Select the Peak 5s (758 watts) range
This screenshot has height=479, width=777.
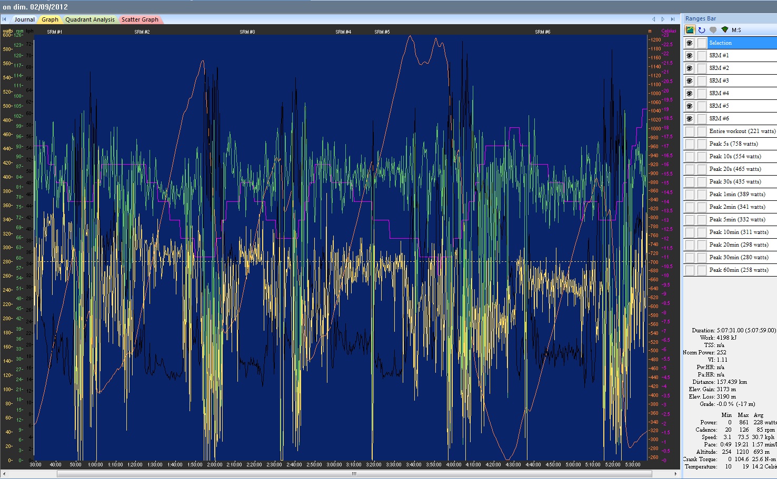coord(733,144)
